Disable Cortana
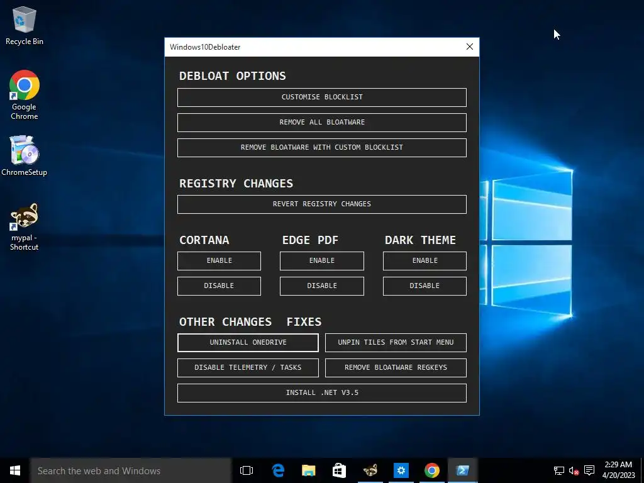 tap(219, 286)
